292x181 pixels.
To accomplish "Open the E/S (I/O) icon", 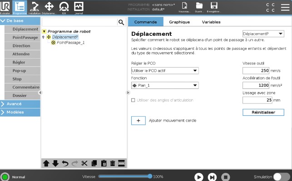I will pyautogui.click(x=64, y=7).
